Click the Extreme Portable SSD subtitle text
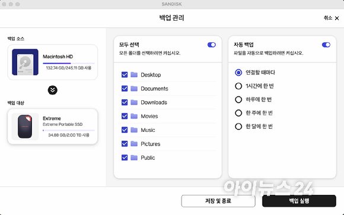 pyautogui.click(x=63, y=125)
